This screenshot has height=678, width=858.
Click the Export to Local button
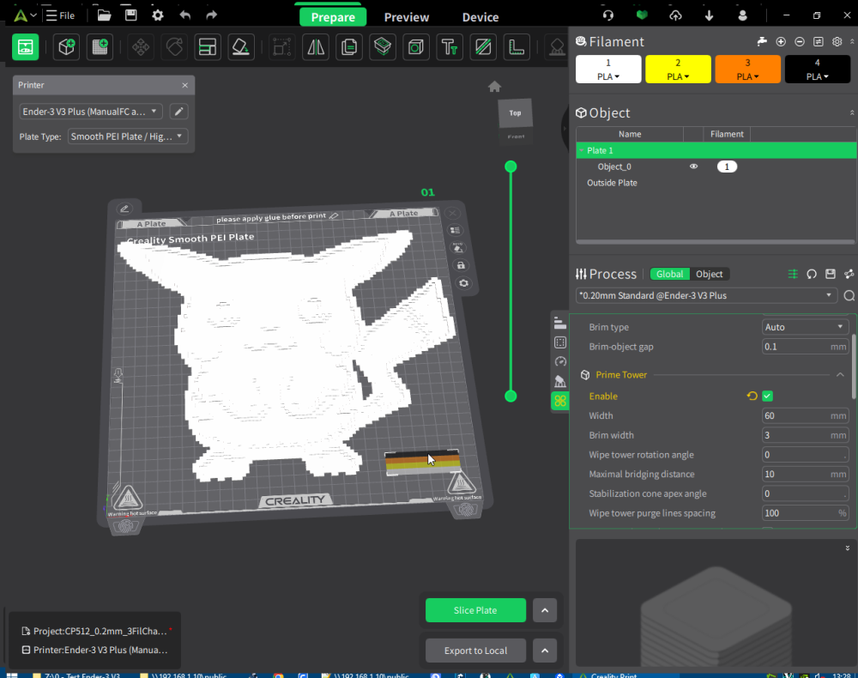475,651
